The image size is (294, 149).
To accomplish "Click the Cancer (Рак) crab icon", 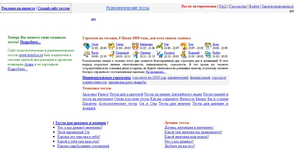I will pos(160,46).
